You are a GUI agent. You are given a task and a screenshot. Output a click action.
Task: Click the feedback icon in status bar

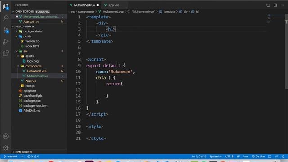276,157
